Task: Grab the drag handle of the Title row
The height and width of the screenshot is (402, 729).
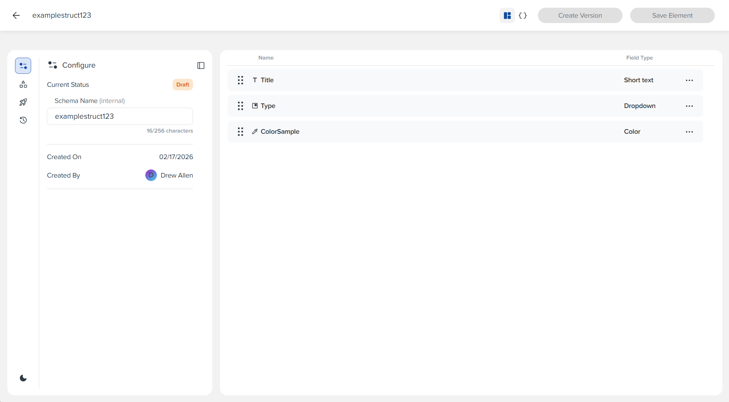Action: point(240,80)
